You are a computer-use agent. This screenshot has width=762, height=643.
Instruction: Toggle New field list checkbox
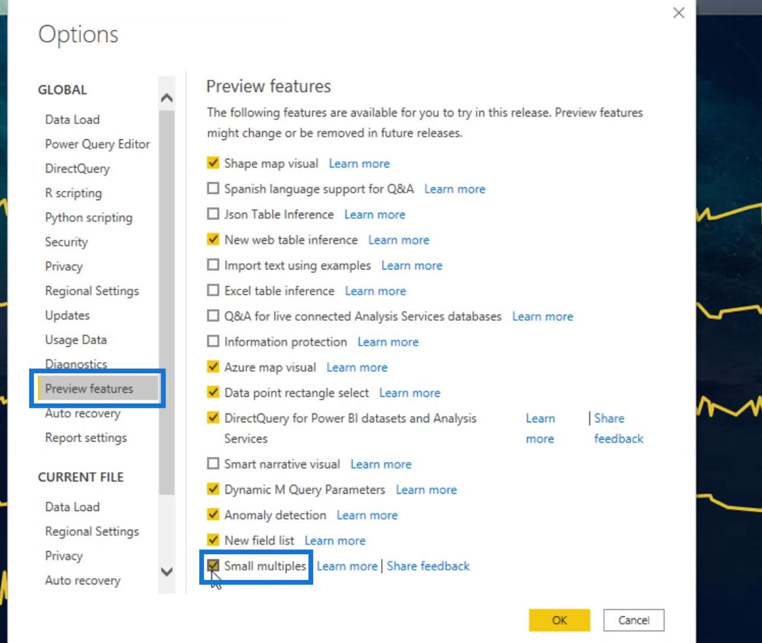213,540
